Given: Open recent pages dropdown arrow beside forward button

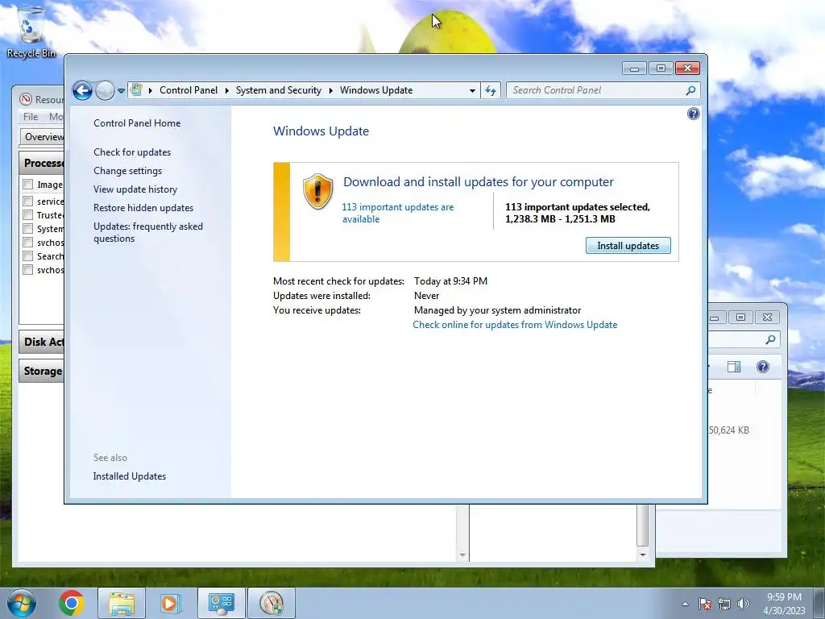Looking at the screenshot, I should point(121,90).
